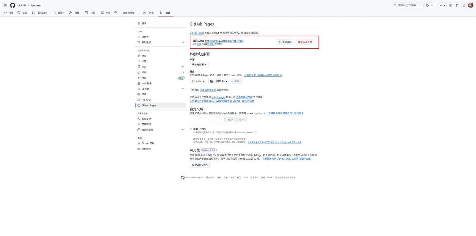The height and width of the screenshot is (236, 476).
Task: Open the 添加 Jekyll 主题 link
Action: click(x=208, y=90)
